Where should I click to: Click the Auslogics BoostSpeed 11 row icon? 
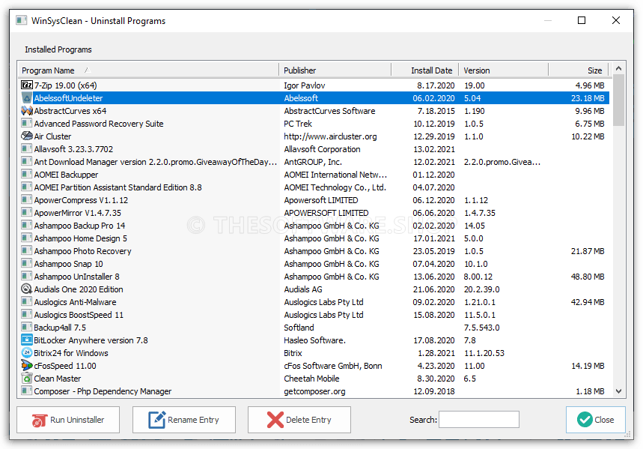coord(27,314)
